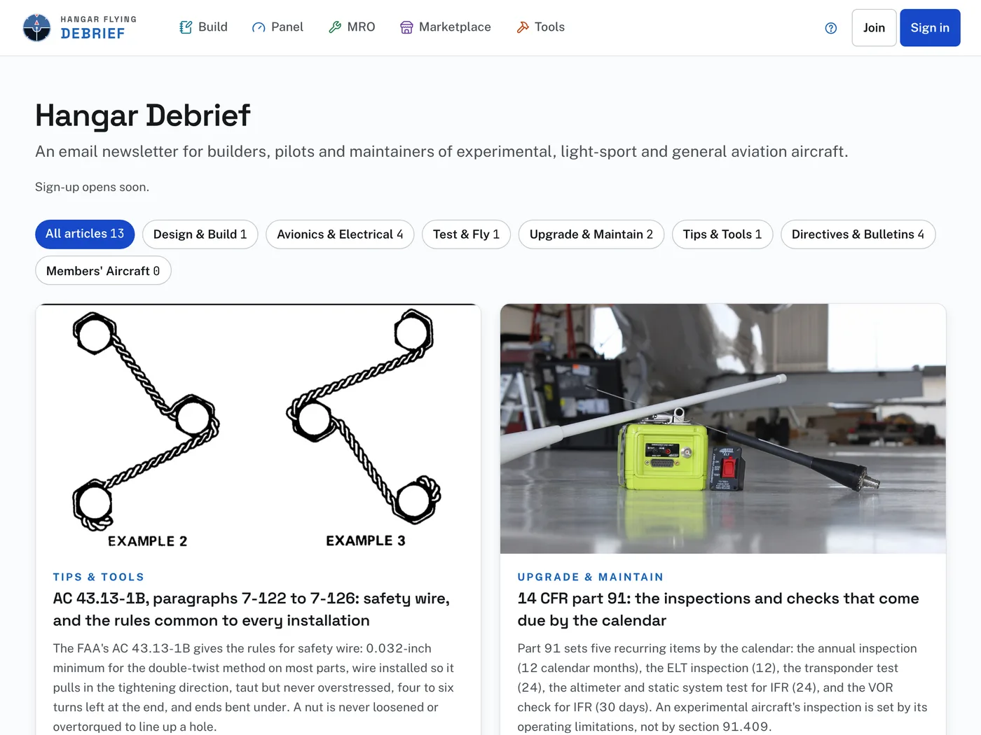
Task: Filter by Test & Fly
Action: [x=466, y=234]
